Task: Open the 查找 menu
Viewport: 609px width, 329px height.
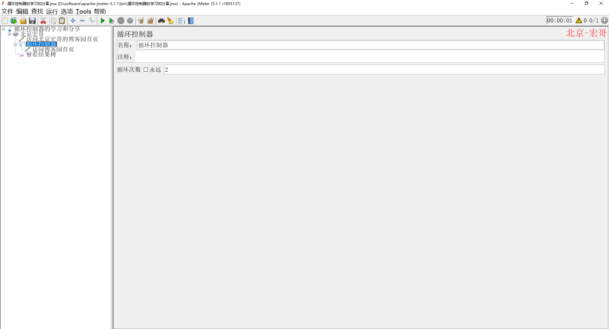Action: pyautogui.click(x=37, y=11)
